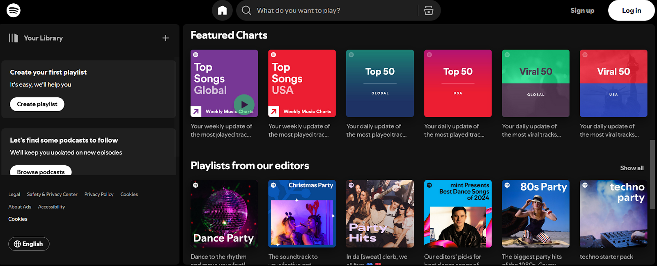Click Browse podcasts button
Image resolution: width=657 pixels, height=266 pixels.
(x=41, y=171)
